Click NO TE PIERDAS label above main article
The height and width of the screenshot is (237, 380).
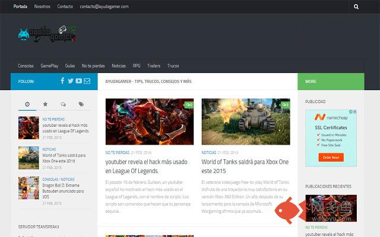[x=118, y=153]
